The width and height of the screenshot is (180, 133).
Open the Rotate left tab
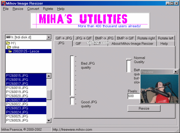(x=165, y=38)
